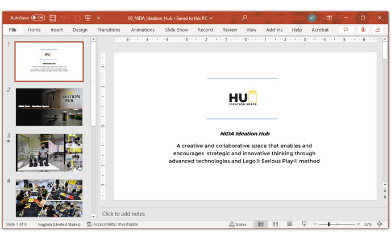Go to next slide double-arrow button
The width and height of the screenshot is (391, 241).
(385, 197)
